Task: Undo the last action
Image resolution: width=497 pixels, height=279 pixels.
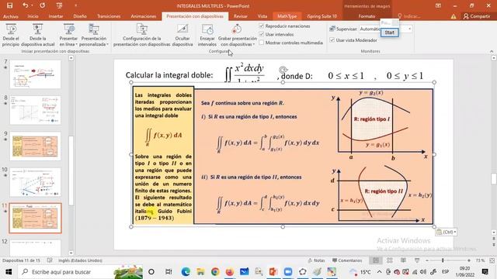Action: point(26,5)
